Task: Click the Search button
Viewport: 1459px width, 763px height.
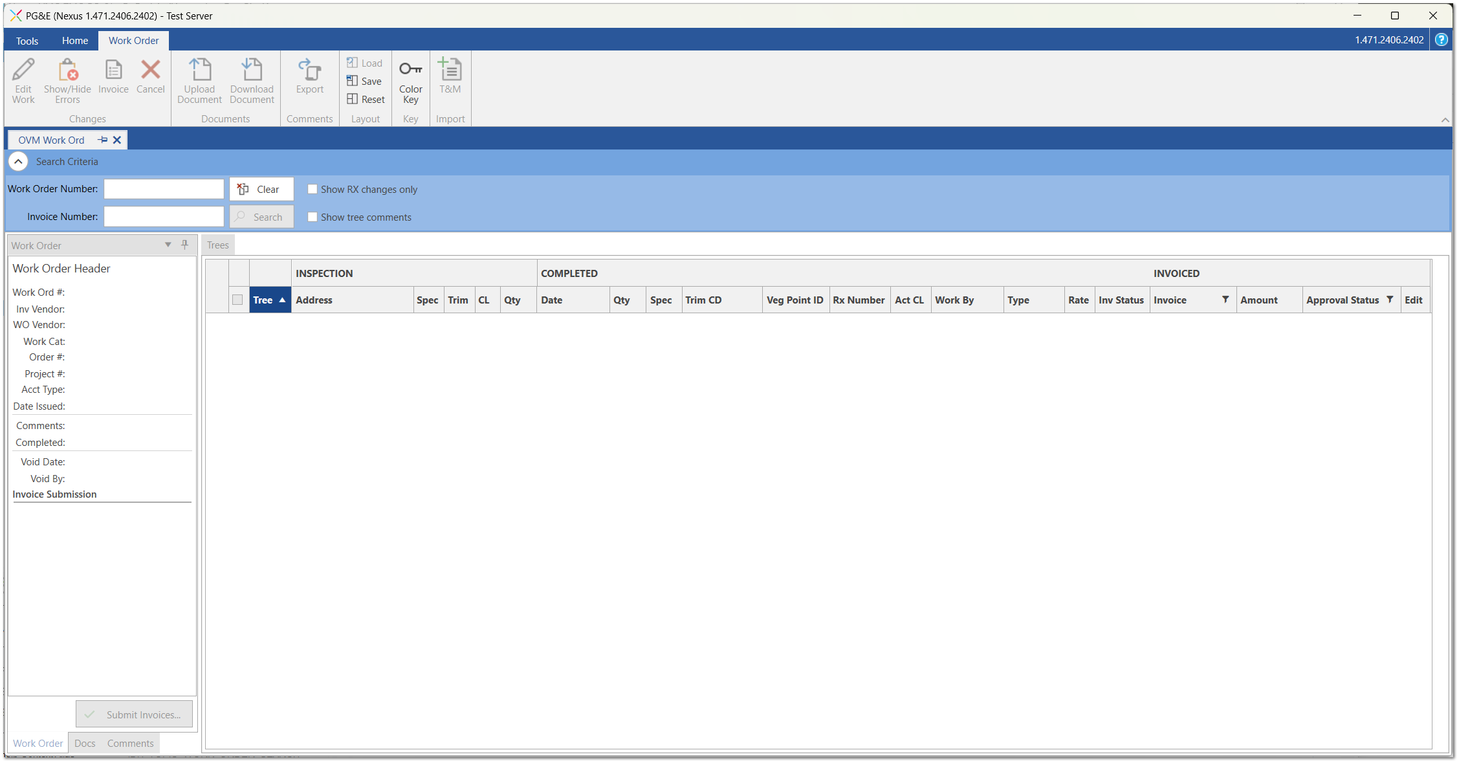Action: pyautogui.click(x=259, y=216)
